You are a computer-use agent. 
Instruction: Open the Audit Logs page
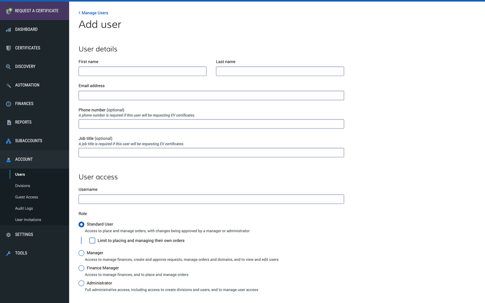(24, 208)
